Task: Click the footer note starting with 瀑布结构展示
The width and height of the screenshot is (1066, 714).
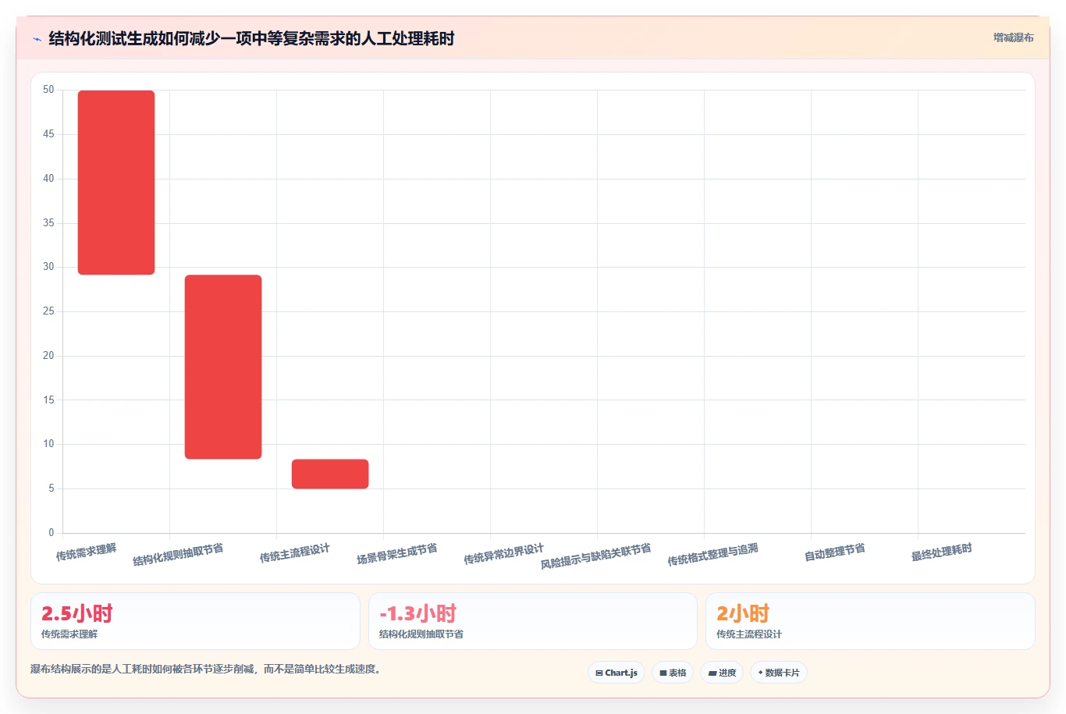Action: point(206,670)
